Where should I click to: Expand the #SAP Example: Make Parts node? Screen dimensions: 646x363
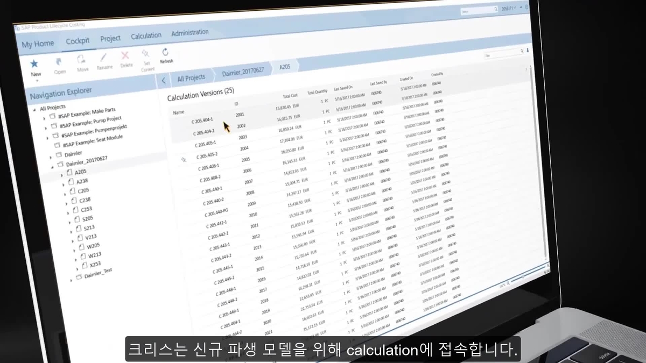45,117
